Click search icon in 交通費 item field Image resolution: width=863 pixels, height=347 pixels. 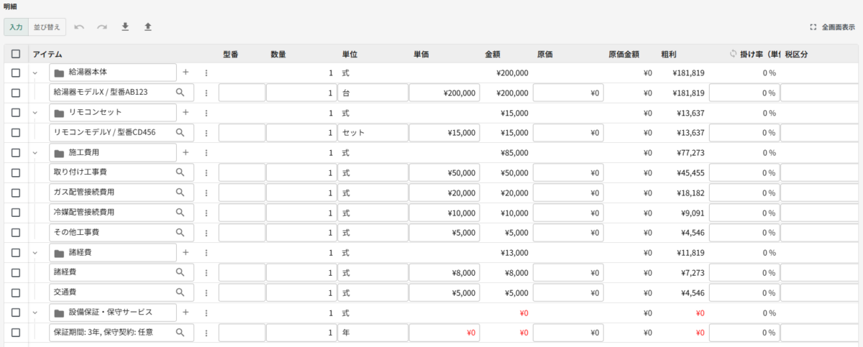(x=181, y=292)
